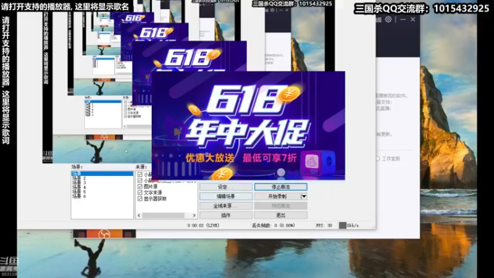Open the 全域来源... button

[226, 206]
